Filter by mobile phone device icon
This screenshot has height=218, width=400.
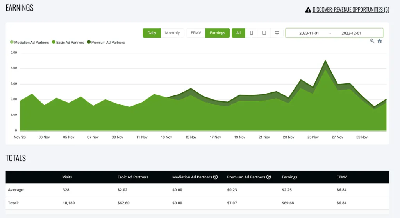point(251,33)
